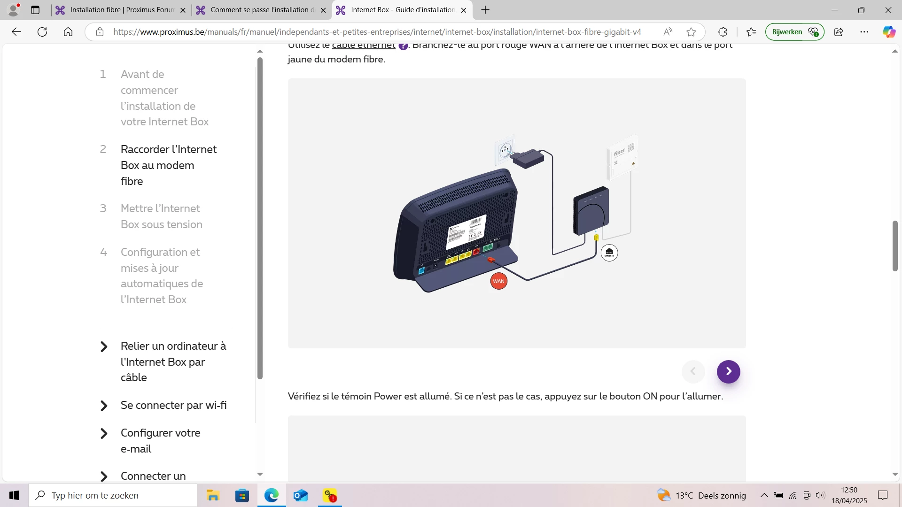The width and height of the screenshot is (902, 507).
Task: Expand the 'Se connecter par wi-fi' section
Action: (x=173, y=405)
